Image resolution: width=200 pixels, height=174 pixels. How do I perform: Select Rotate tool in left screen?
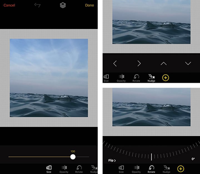79,169
